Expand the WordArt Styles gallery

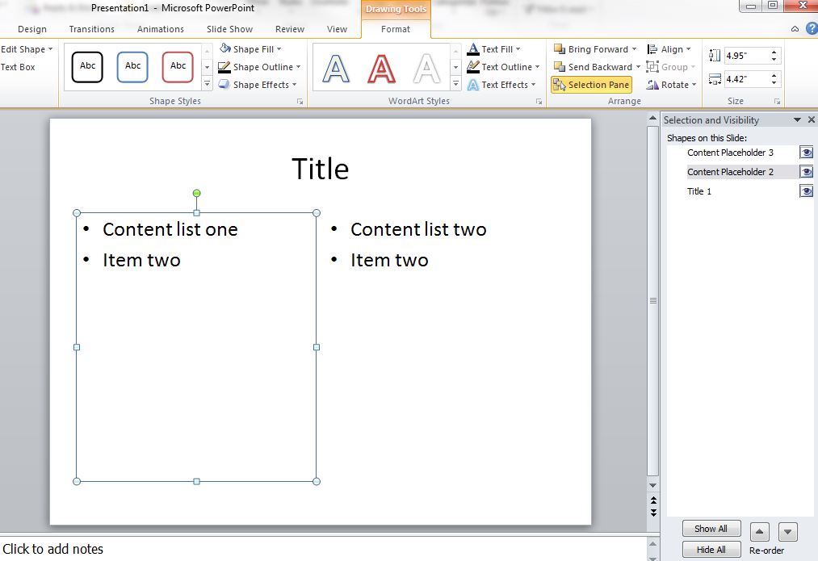pyautogui.click(x=455, y=84)
